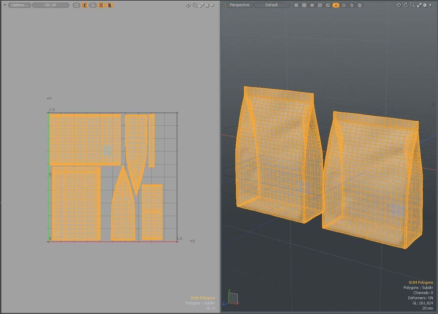Select the top-left large UV island
The width and height of the screenshot is (438, 314).
tap(85, 140)
